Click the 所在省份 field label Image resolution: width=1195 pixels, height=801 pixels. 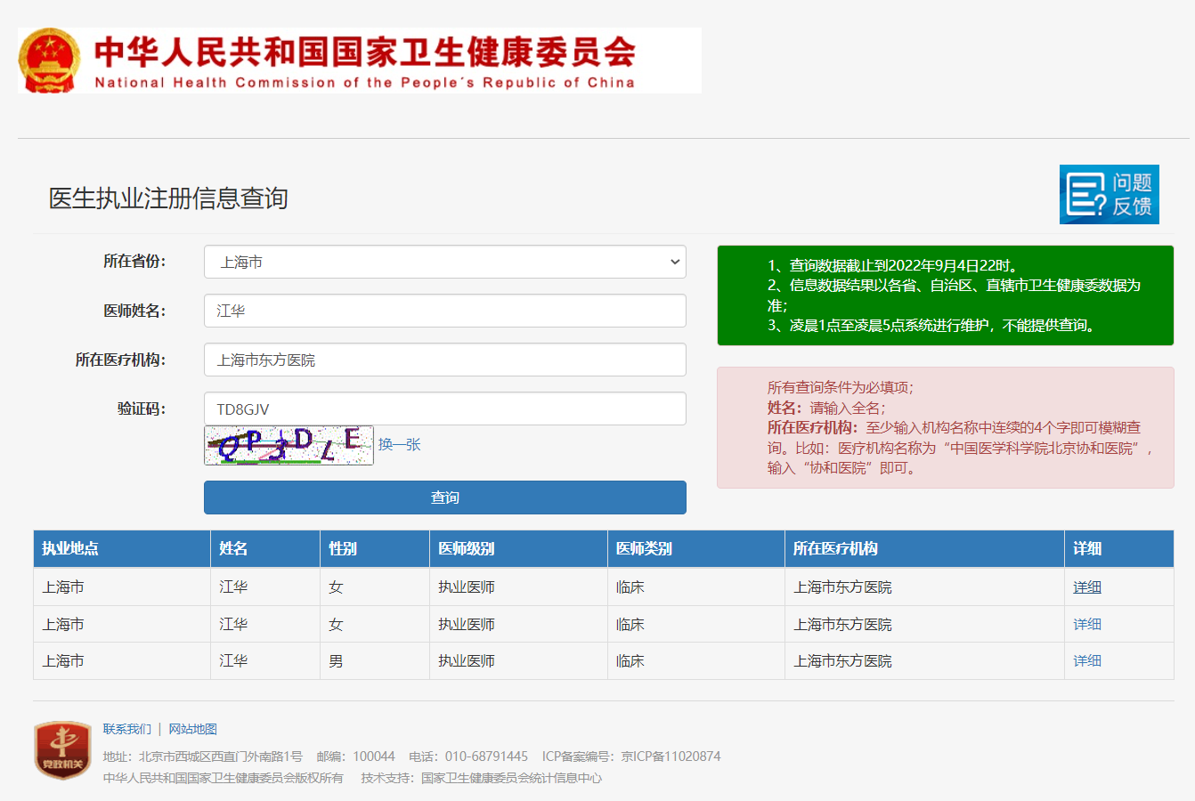[x=134, y=261]
